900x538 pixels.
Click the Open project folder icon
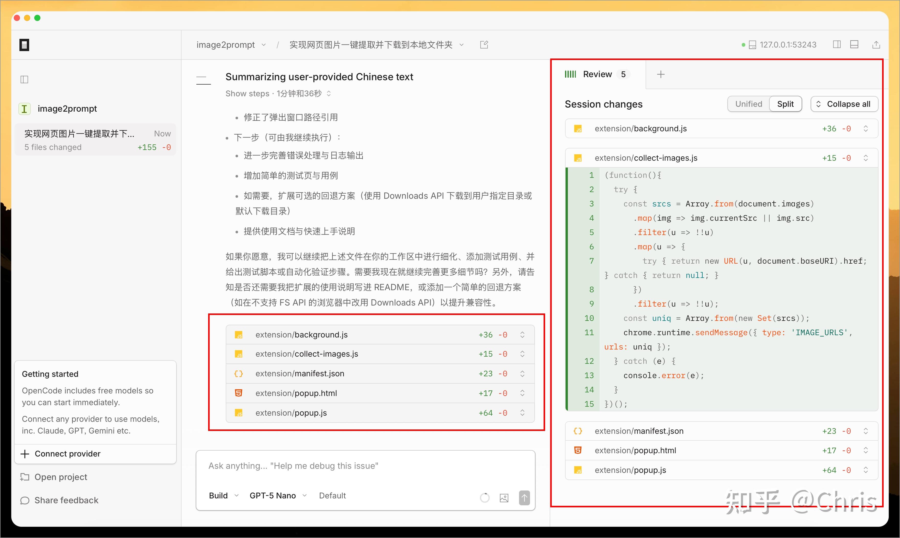pos(25,477)
